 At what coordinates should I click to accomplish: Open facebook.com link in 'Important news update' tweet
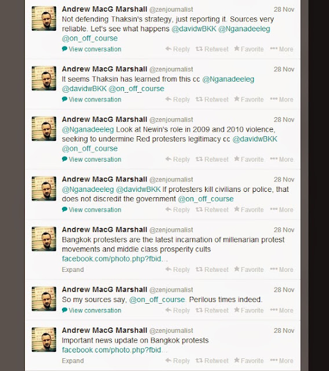click(x=115, y=350)
